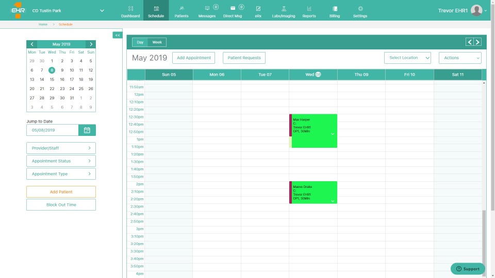The image size is (495, 278).
Task: Open the Patients section
Action: click(x=181, y=11)
